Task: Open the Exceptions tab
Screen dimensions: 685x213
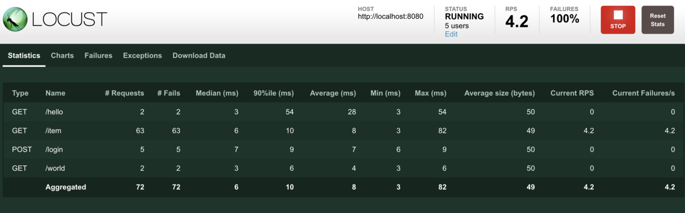Action: (142, 56)
